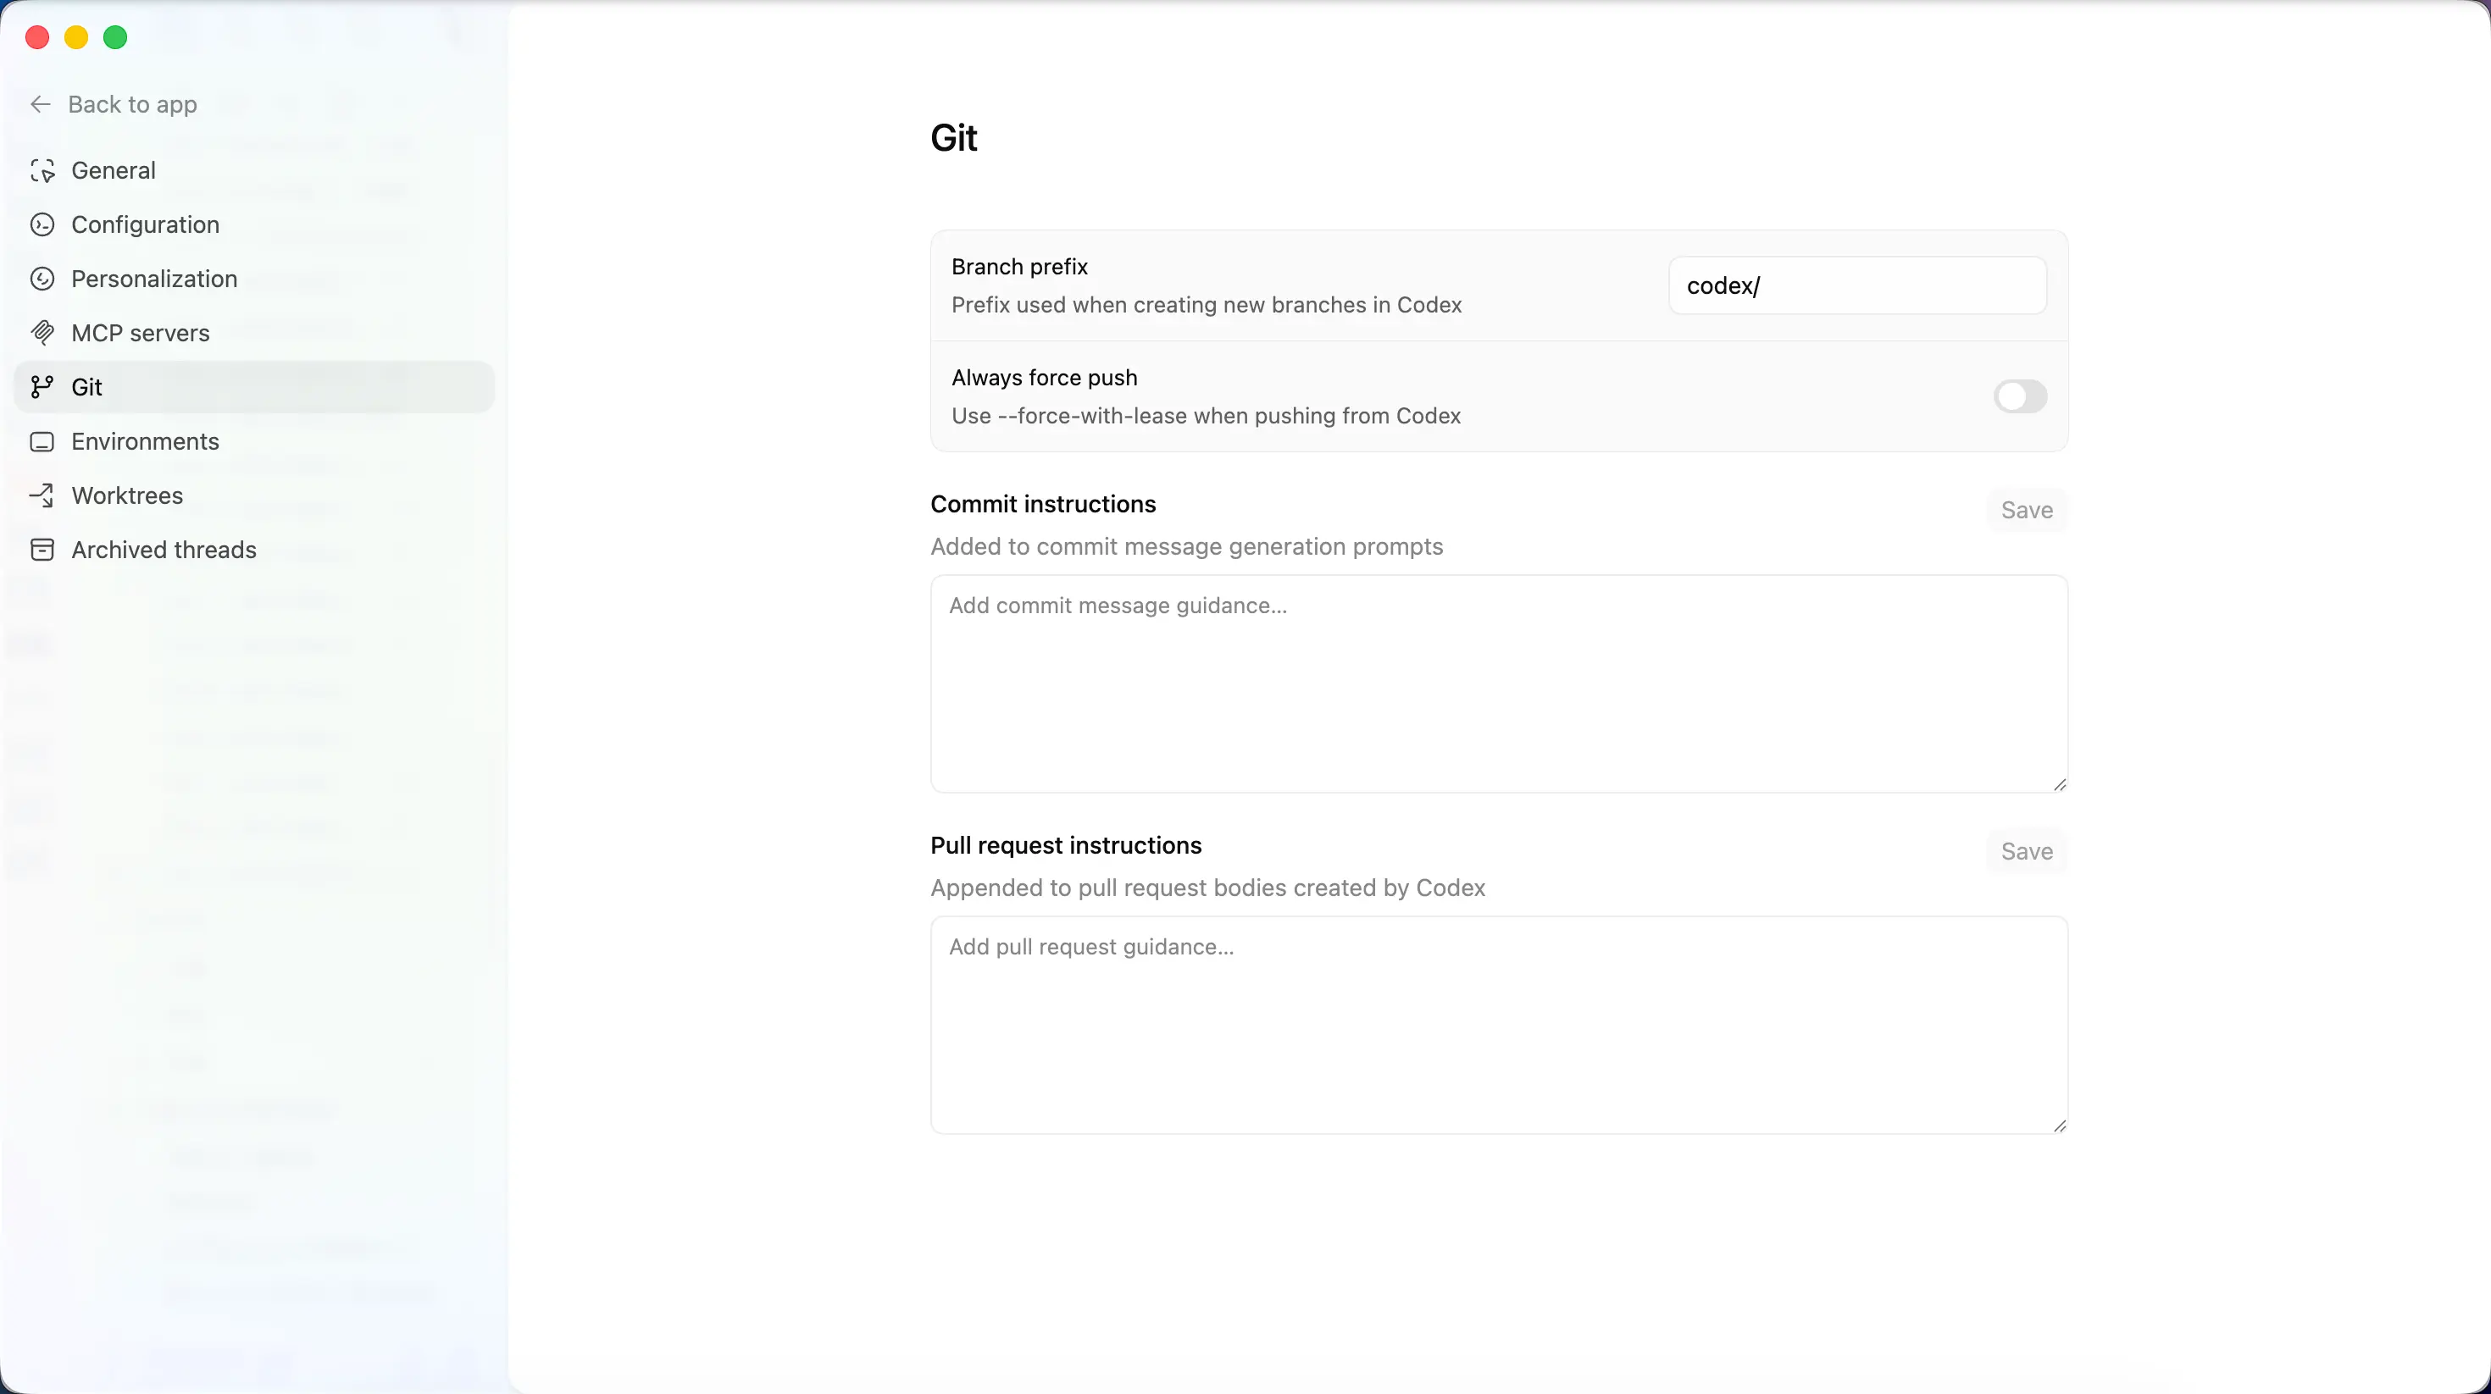The image size is (2491, 1394).
Task: Click into the pull request guidance box
Action: 1498,1026
